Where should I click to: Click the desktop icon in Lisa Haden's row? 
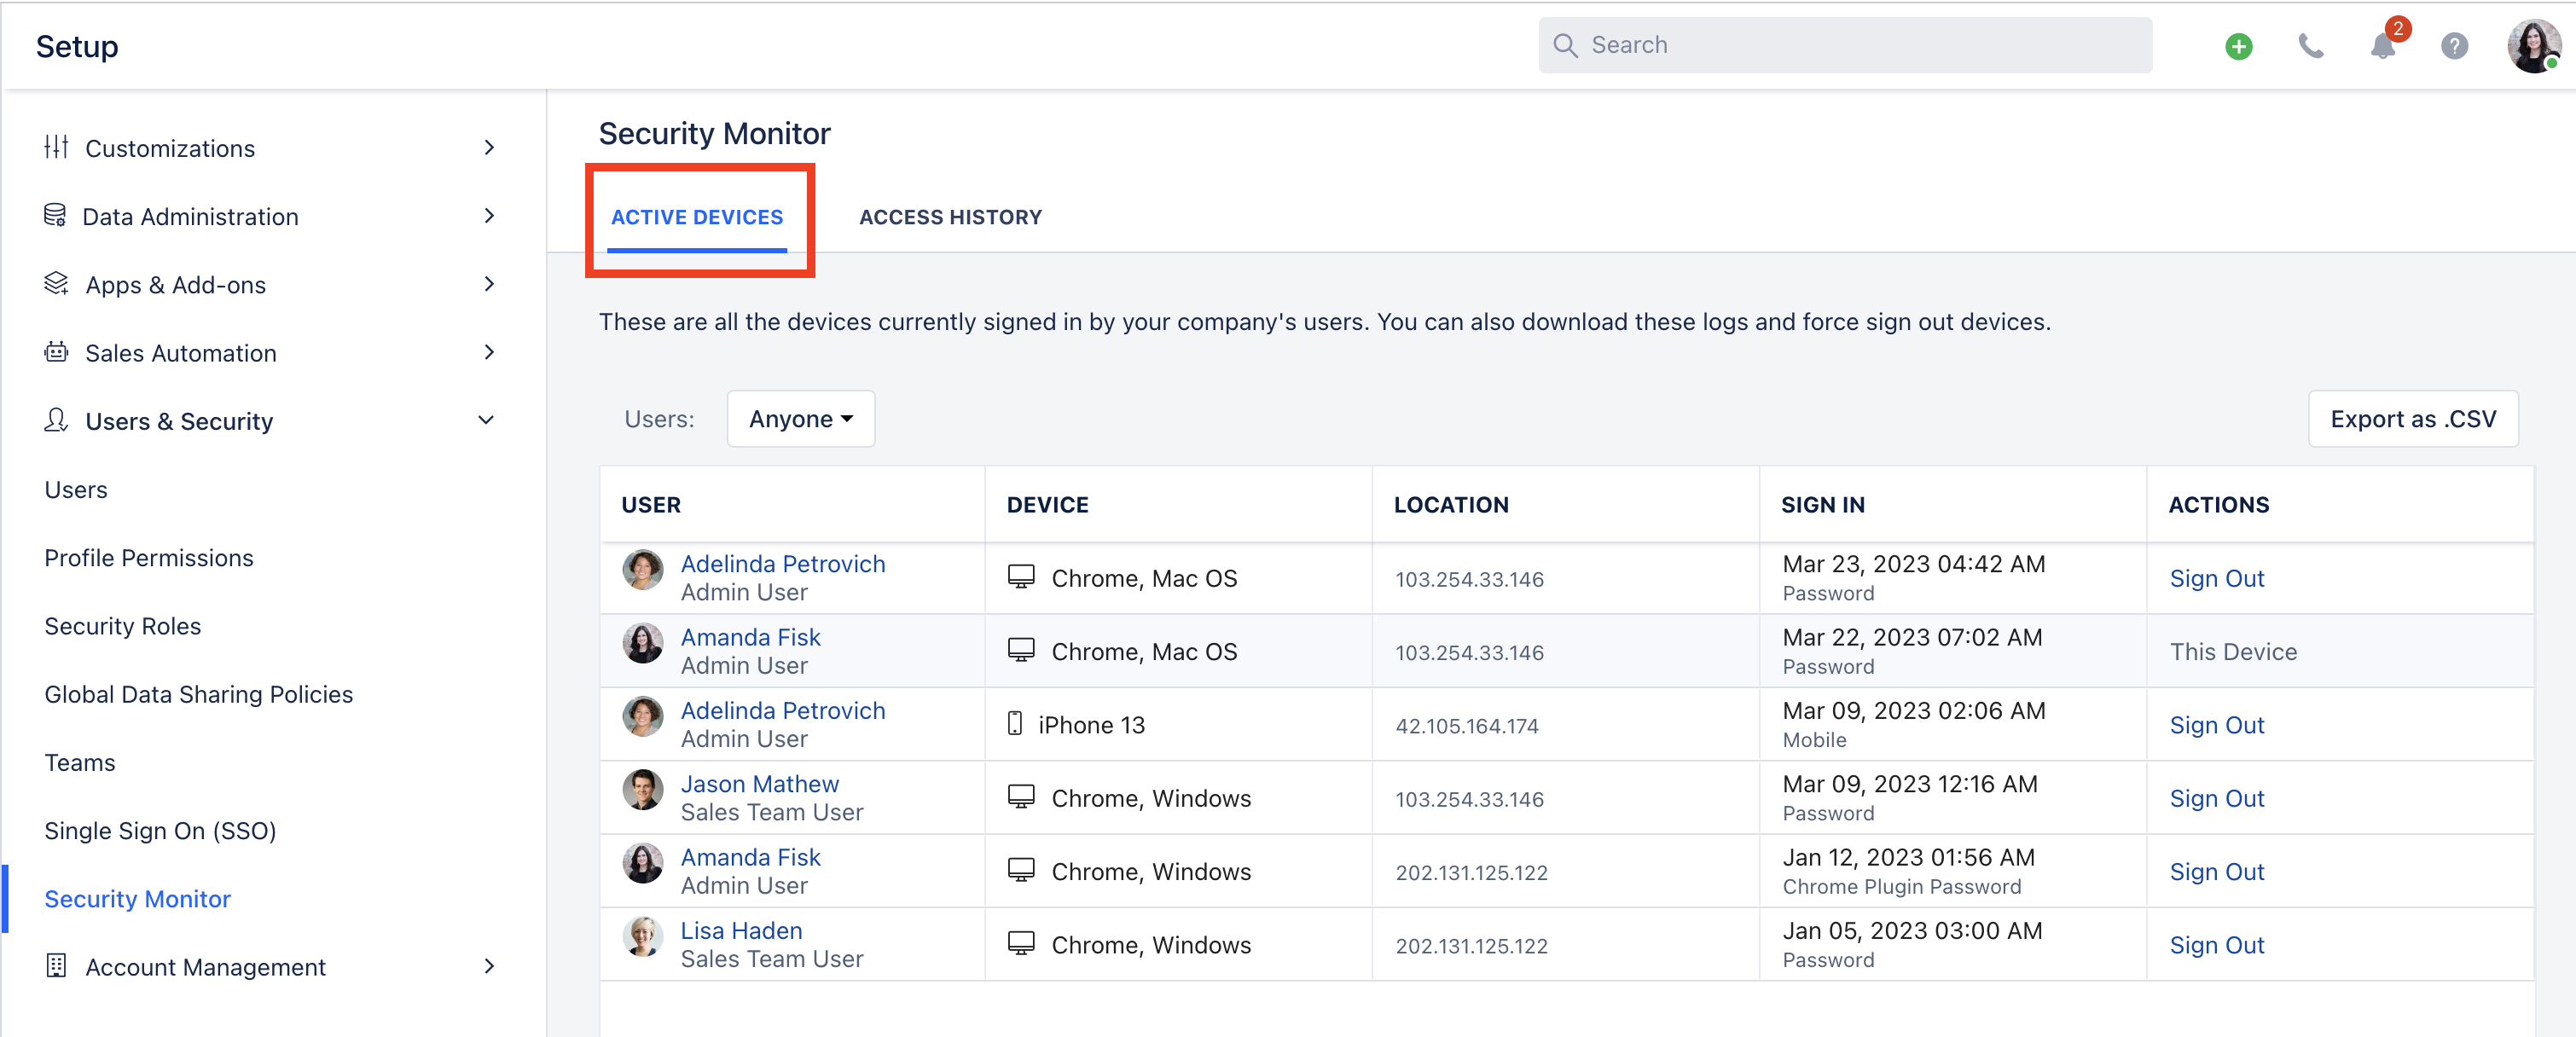pos(1021,943)
